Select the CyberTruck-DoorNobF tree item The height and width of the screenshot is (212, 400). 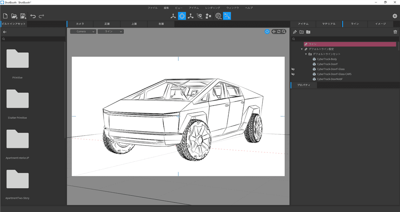click(330, 79)
